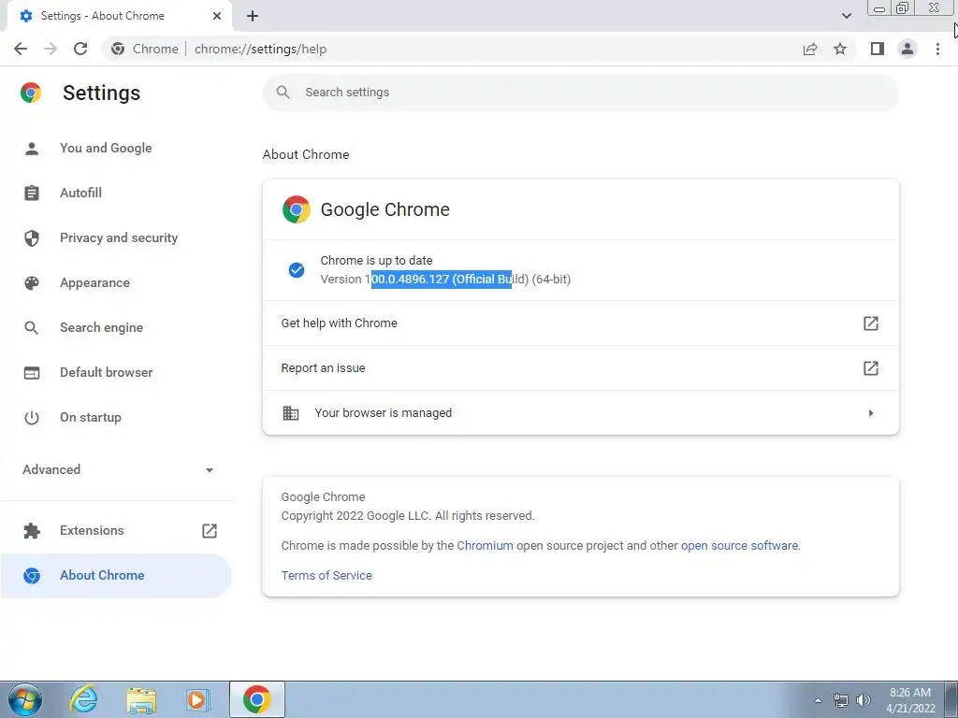Go back using the back arrow
The height and width of the screenshot is (718, 958).
21,49
